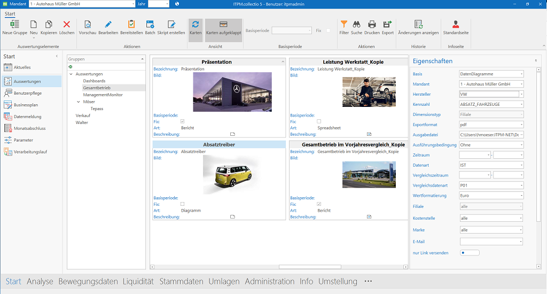547x294 pixels.
Task: Collapse the Möser tree node
Action: [x=79, y=102]
